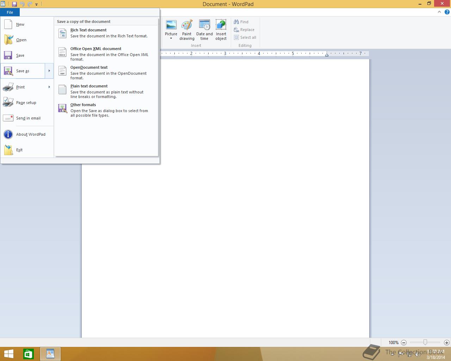
Task: Exit WordPad via the Exit entry
Action: tap(27, 150)
